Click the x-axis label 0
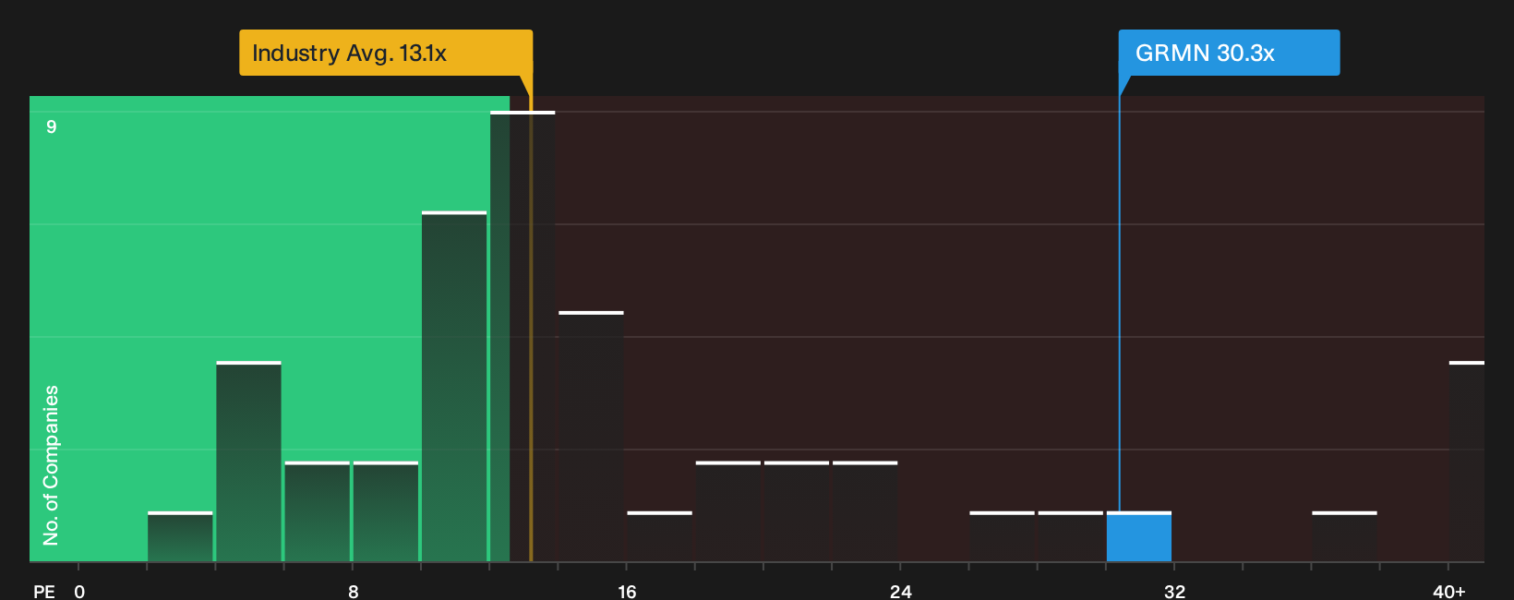Screen dimensions: 1514x600 tap(79, 592)
